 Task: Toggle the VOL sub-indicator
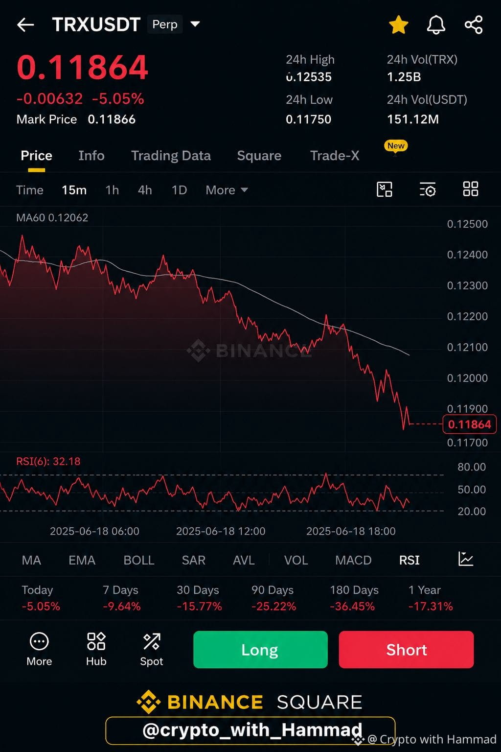pos(296,560)
